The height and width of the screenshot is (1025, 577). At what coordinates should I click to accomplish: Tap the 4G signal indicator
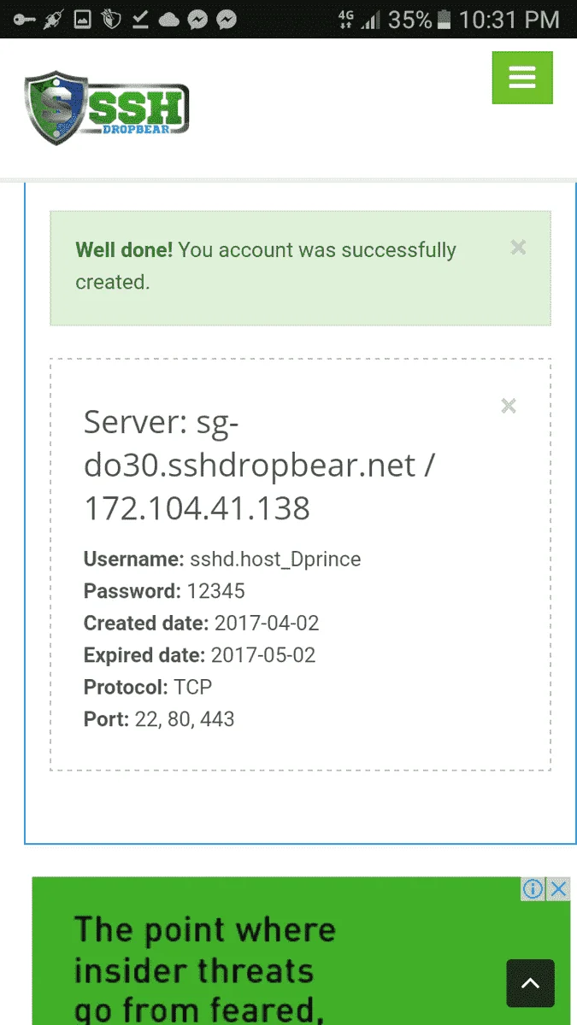pos(359,20)
